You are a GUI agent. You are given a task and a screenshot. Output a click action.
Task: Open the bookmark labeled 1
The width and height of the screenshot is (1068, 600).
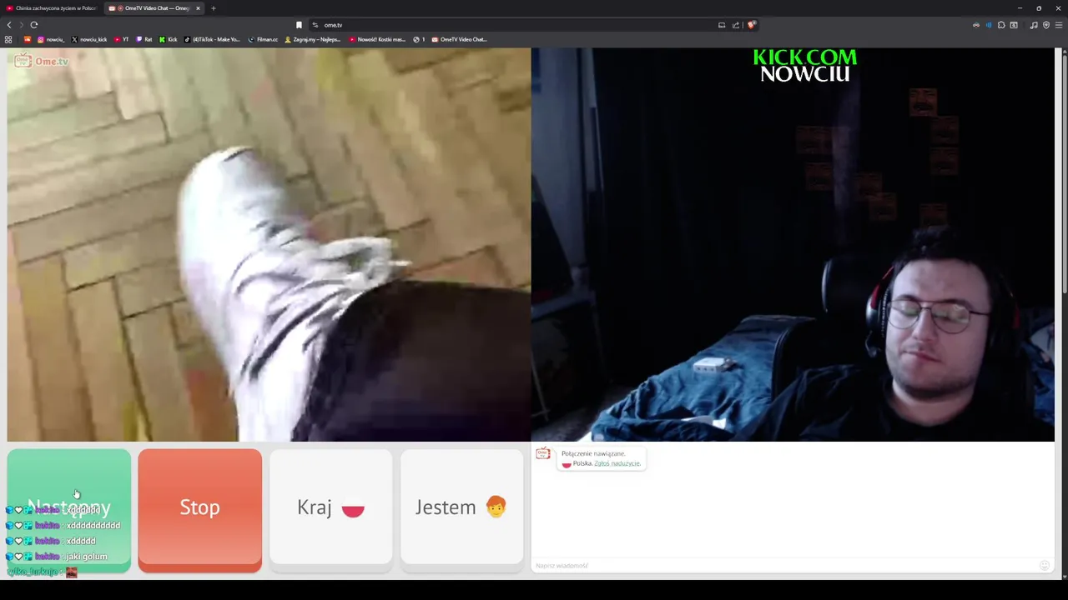point(419,39)
